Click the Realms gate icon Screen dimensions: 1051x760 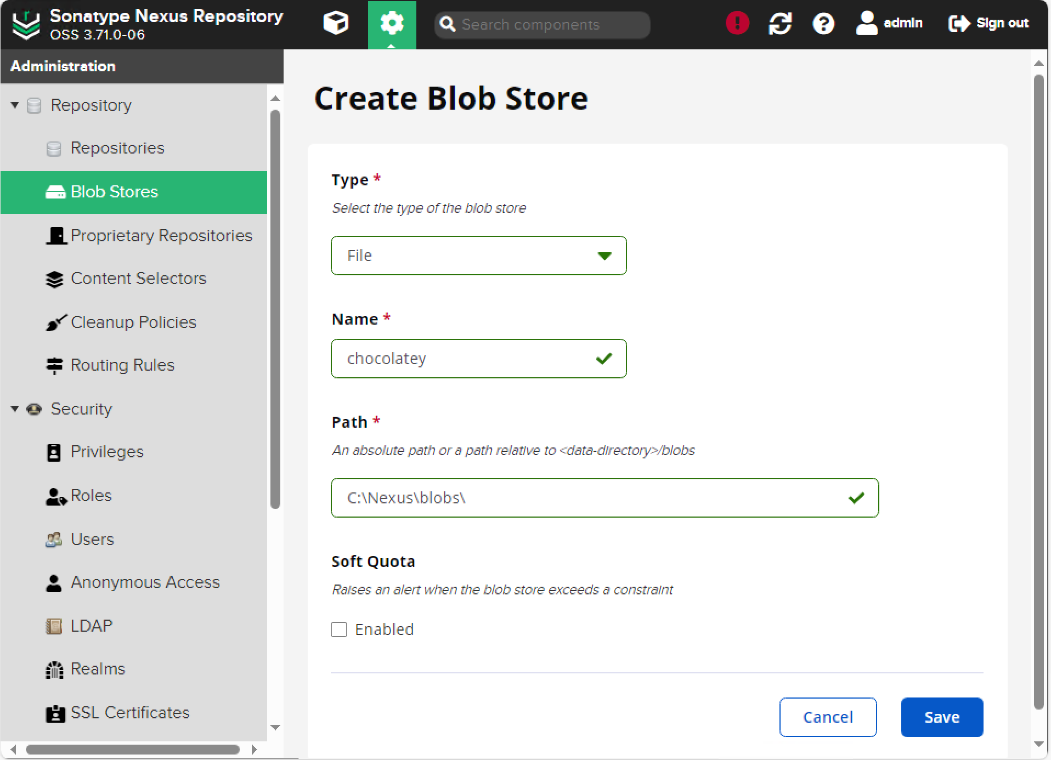54,670
